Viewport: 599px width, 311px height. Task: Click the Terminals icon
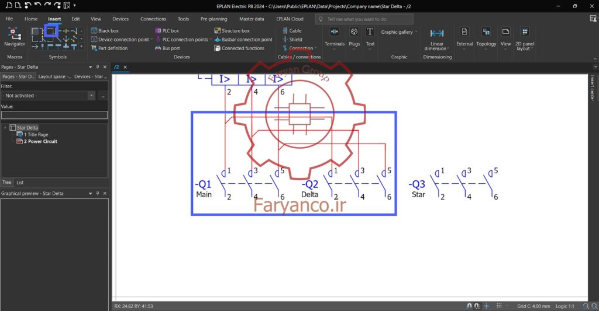(x=334, y=32)
